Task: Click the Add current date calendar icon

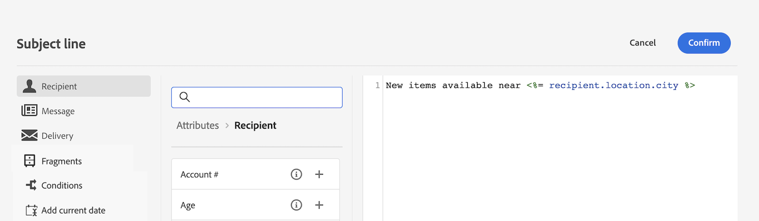Action: coord(31,210)
